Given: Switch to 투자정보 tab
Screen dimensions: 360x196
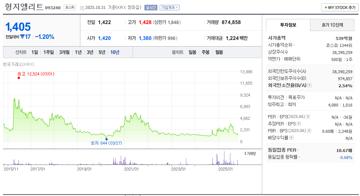Looking at the screenshot, I should pyautogui.click(x=288, y=25).
